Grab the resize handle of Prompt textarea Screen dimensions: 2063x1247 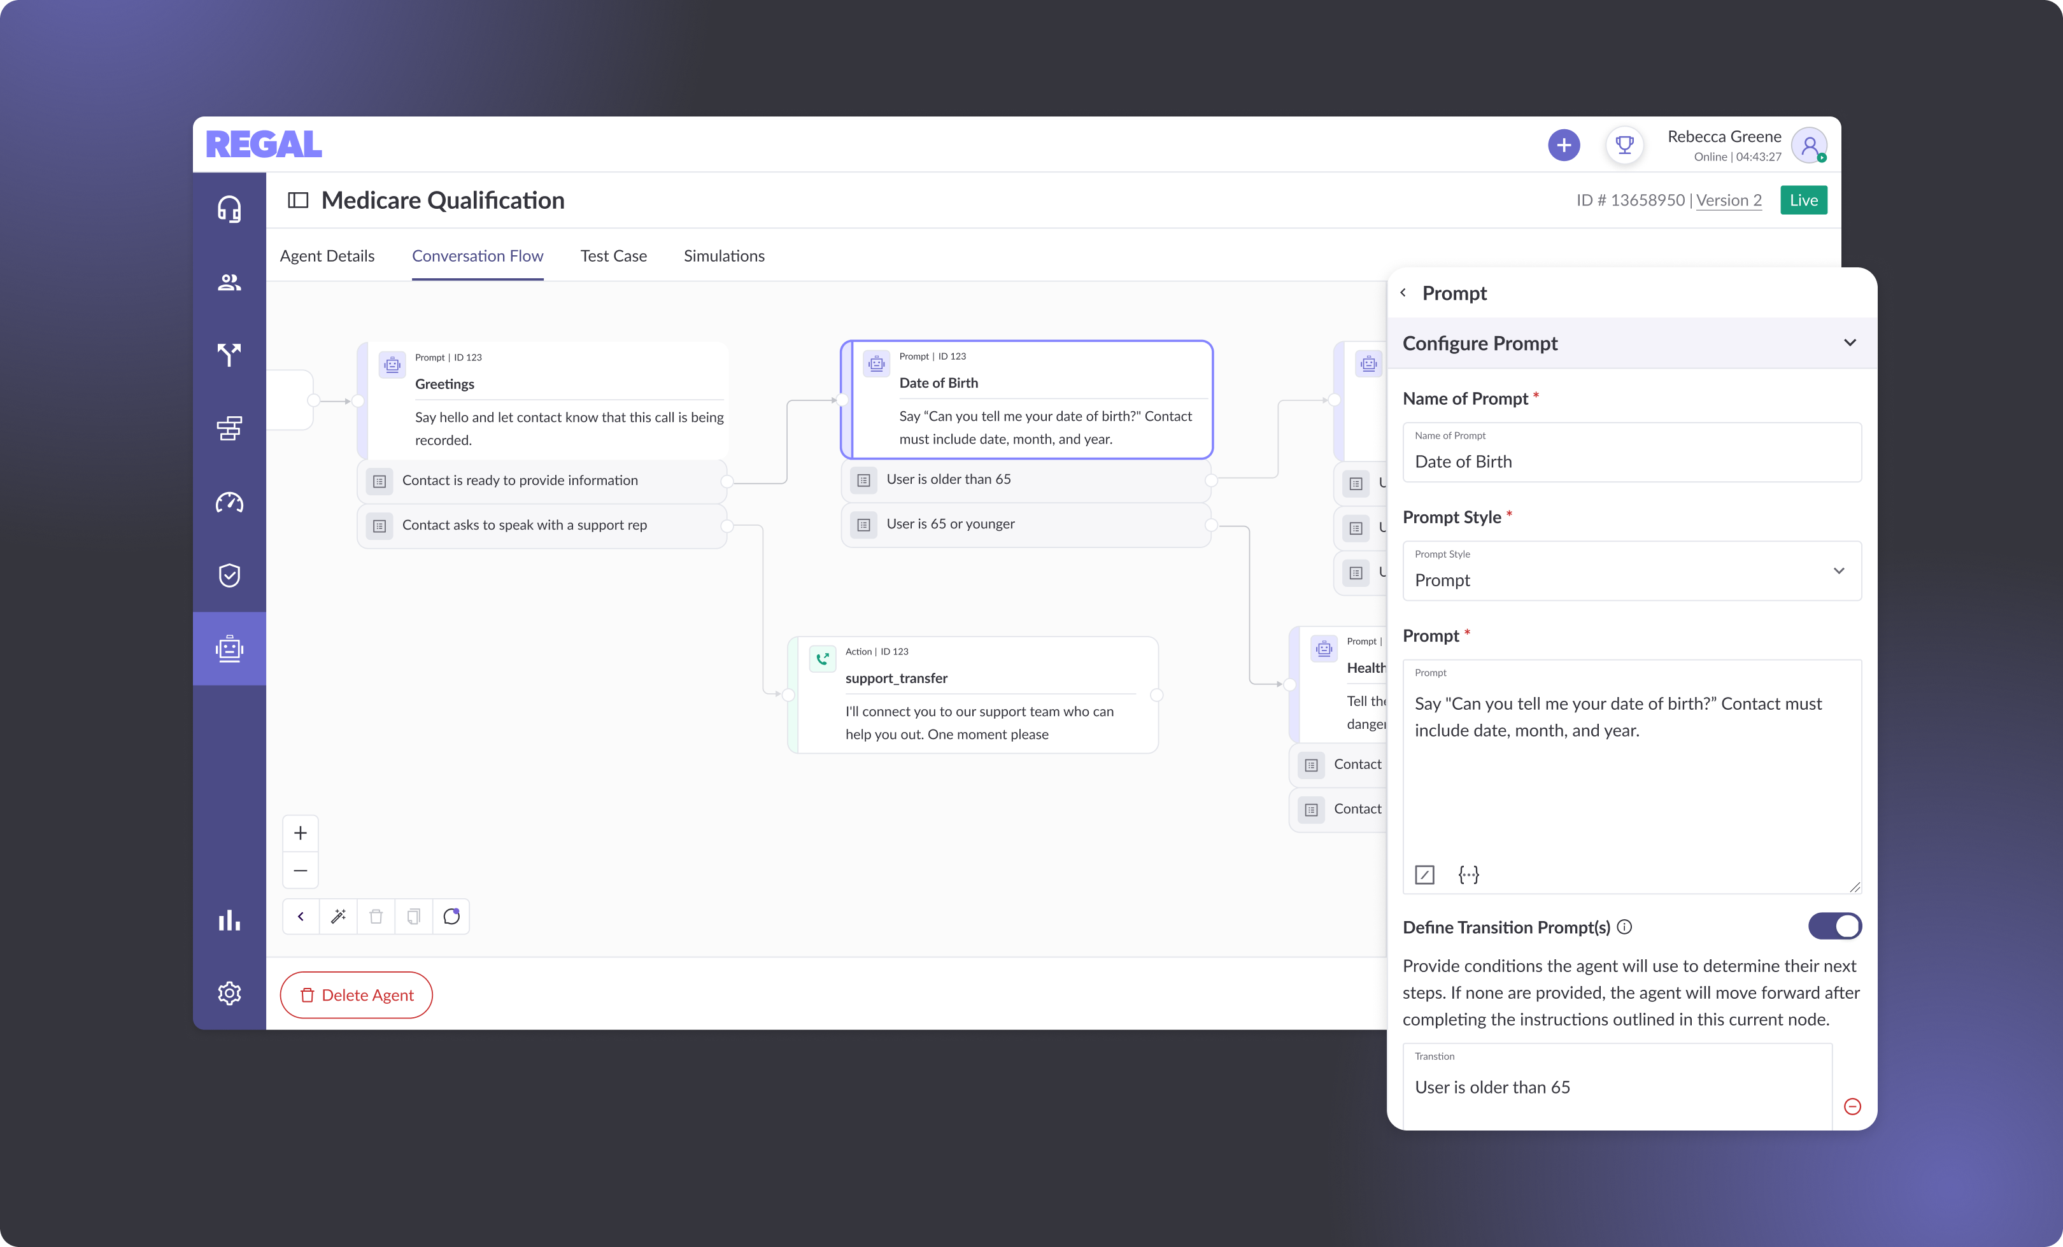pos(1855,887)
